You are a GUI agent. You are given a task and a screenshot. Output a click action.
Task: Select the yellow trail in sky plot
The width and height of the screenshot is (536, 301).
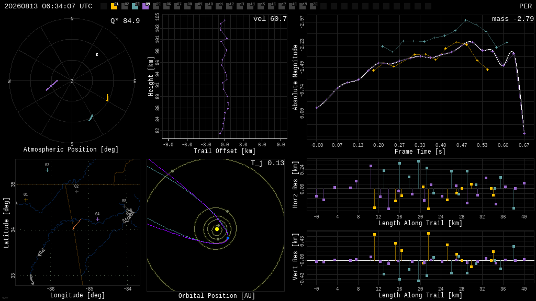pyautogui.click(x=107, y=98)
